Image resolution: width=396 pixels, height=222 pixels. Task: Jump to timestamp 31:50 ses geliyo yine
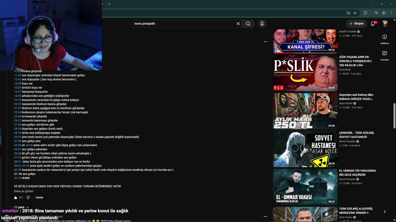(x=17, y=141)
